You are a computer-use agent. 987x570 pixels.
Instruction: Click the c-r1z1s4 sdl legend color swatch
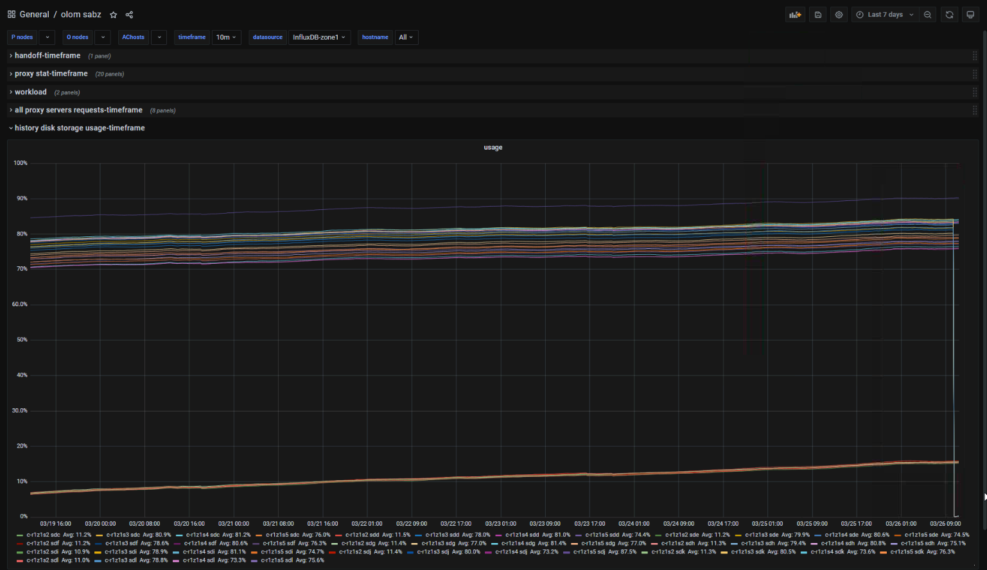tap(177, 560)
